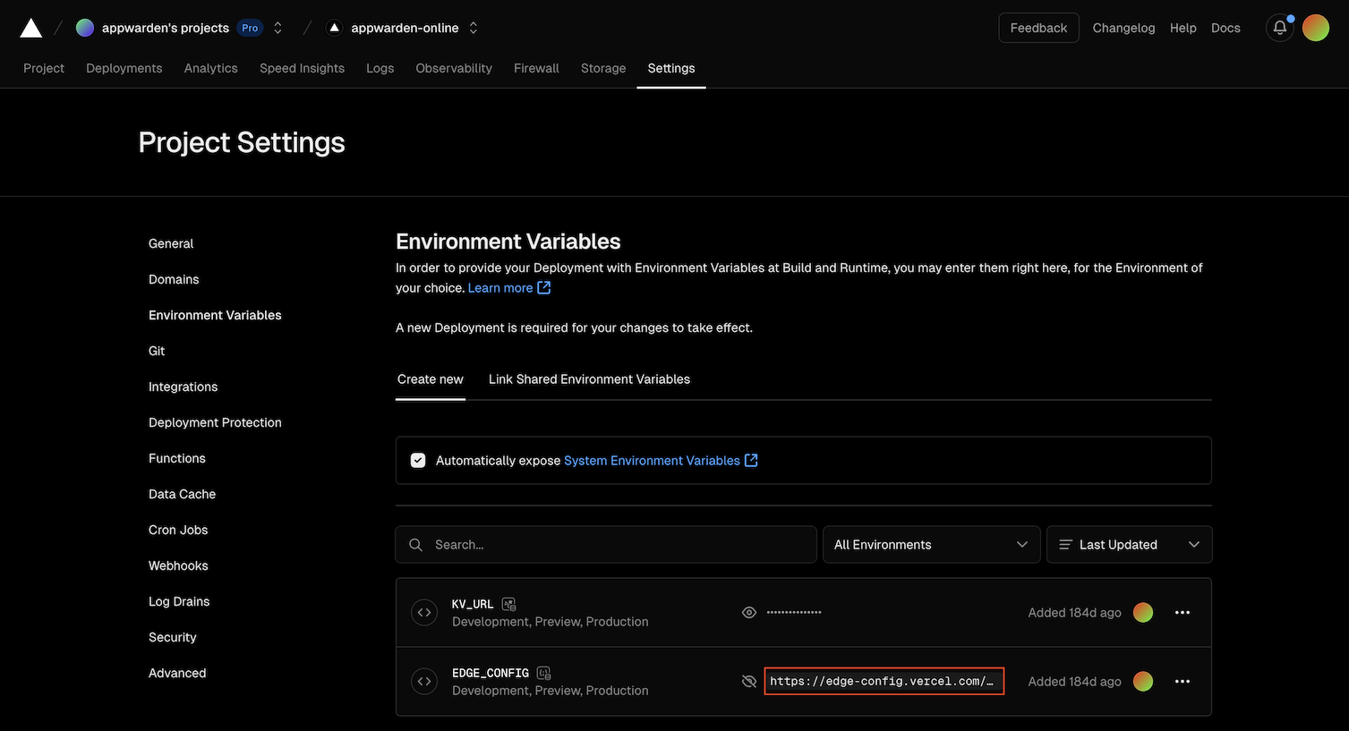Open the Learn more link

click(499, 287)
